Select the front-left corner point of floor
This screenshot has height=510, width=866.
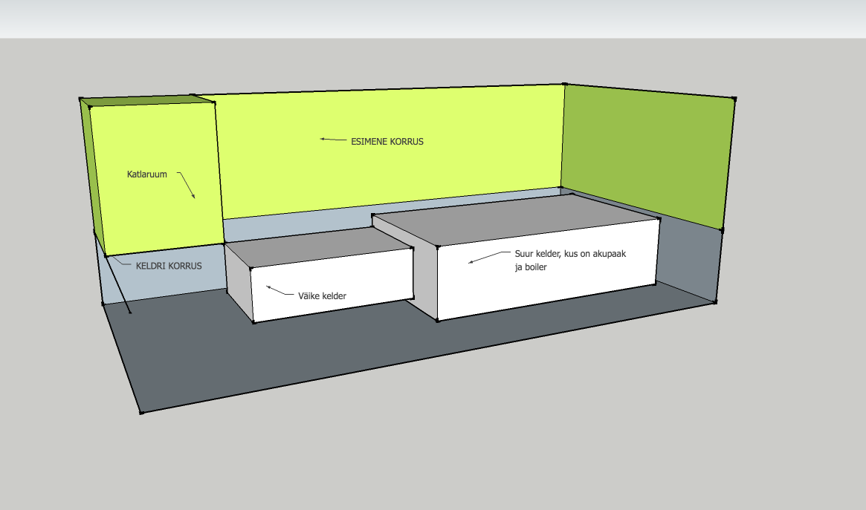[140, 412]
